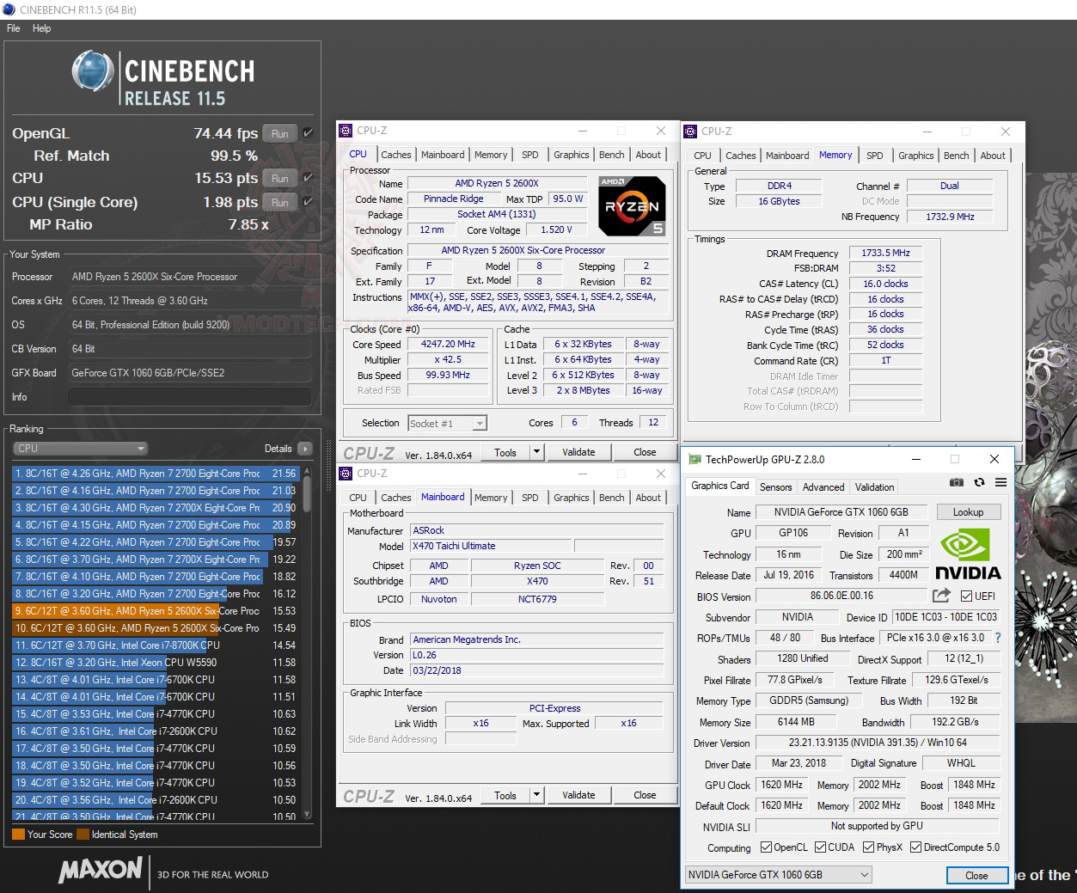1077x893 pixels.
Task: Click Close button in GPU-Z
Action: point(976,875)
